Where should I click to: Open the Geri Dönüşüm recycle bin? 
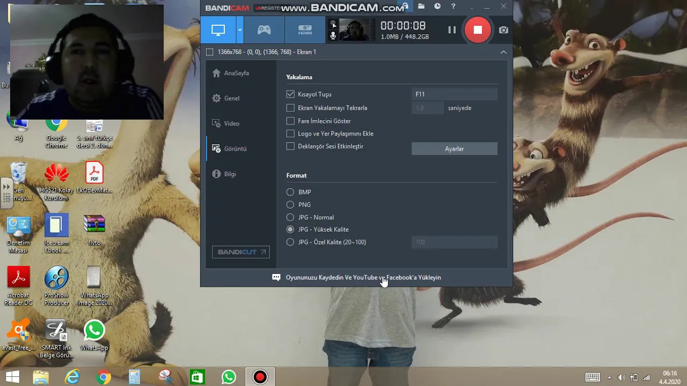tap(19, 182)
